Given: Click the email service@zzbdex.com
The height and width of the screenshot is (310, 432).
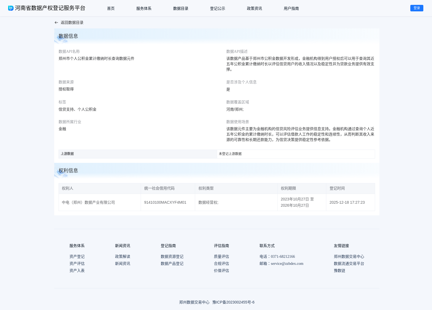Looking at the screenshot, I should pos(287,263).
